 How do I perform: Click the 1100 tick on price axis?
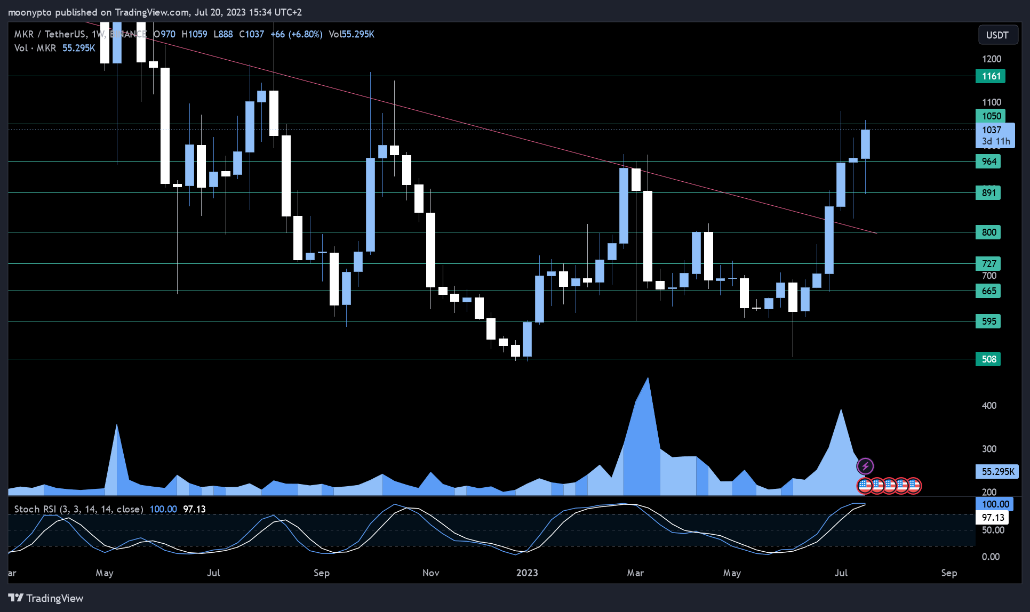pos(992,102)
